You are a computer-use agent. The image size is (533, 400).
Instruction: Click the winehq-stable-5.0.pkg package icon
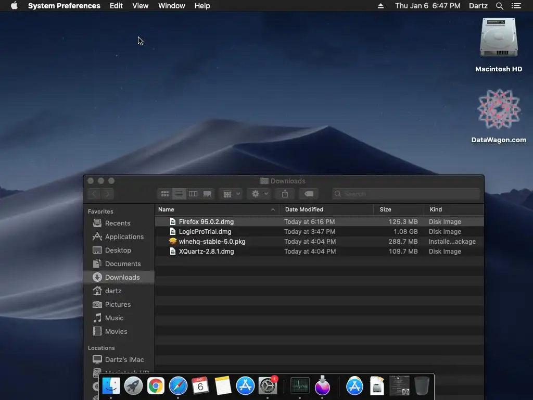(x=173, y=242)
